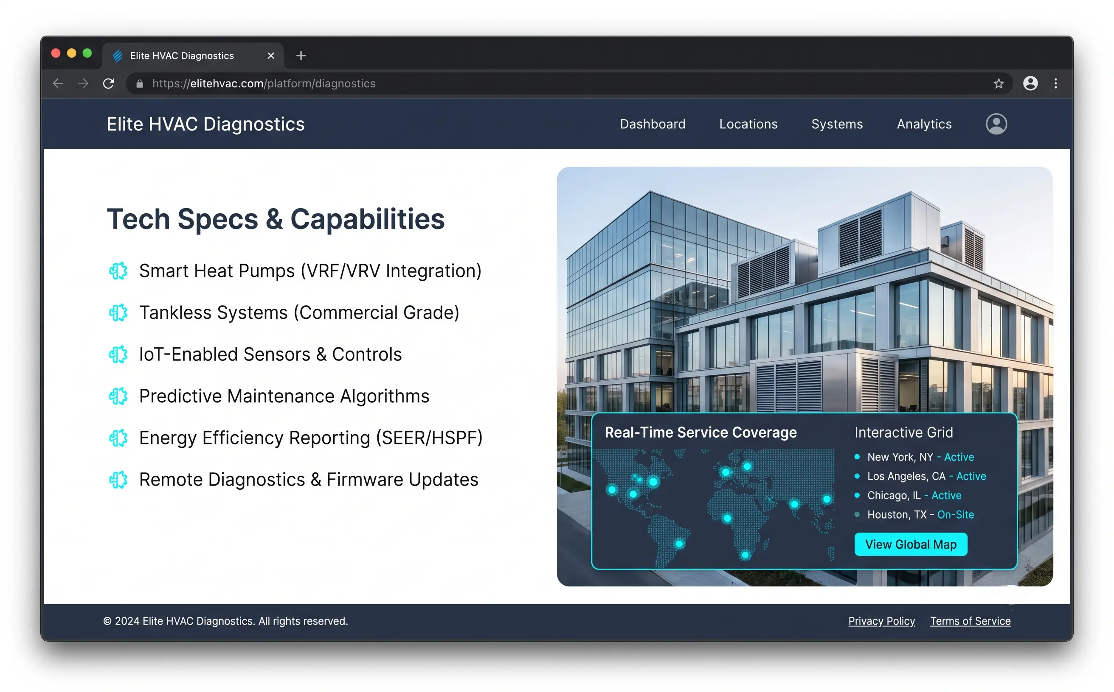Close the Elite HVAC Diagnostics tab

[x=271, y=56]
